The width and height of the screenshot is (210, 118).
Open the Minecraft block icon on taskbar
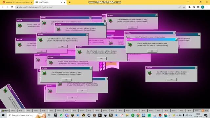(x=72, y=115)
